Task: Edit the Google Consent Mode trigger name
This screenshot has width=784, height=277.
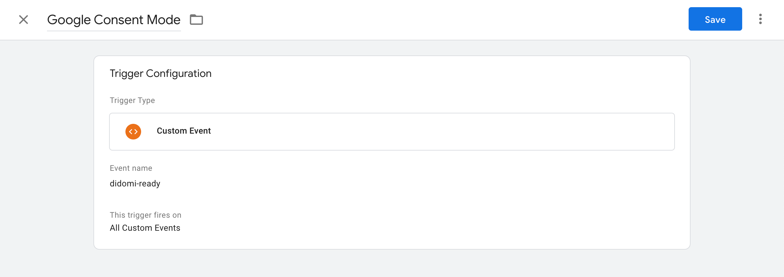Action: [x=114, y=20]
